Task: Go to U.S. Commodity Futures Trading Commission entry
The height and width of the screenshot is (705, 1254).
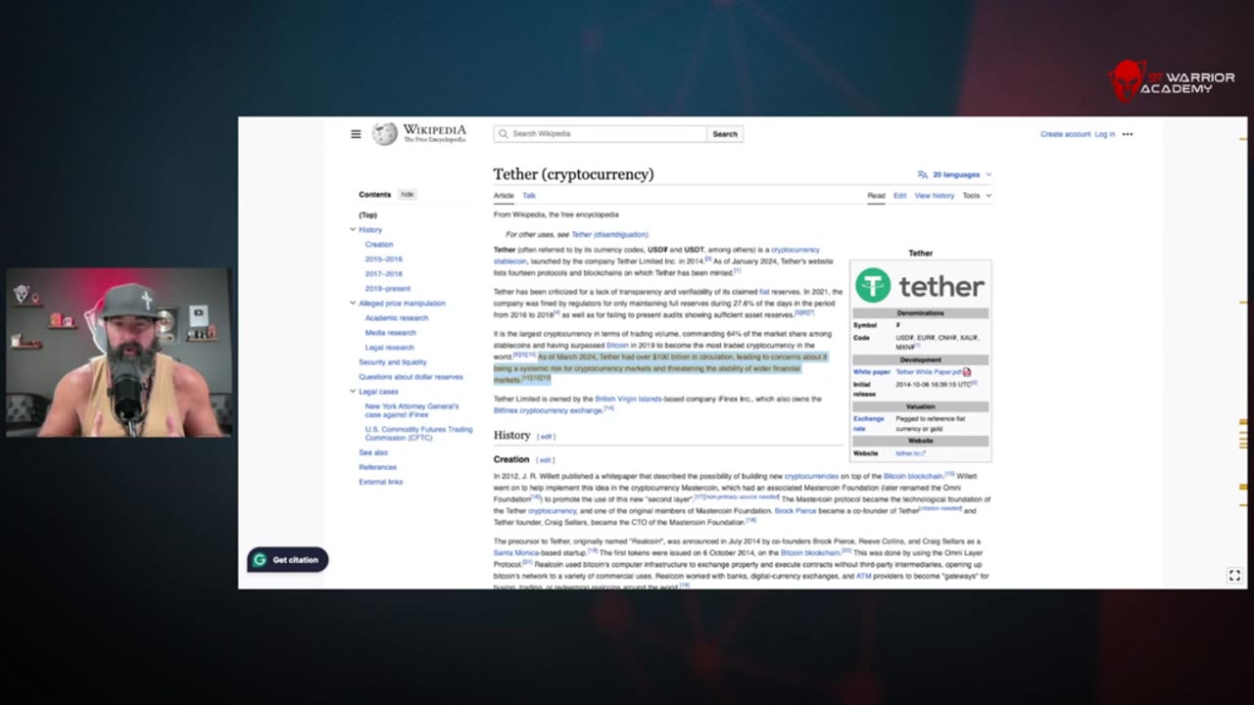Action: coord(418,434)
